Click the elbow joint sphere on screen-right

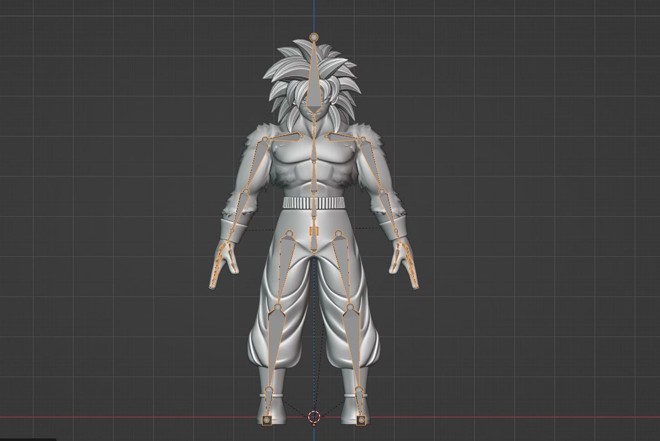coord(382,192)
